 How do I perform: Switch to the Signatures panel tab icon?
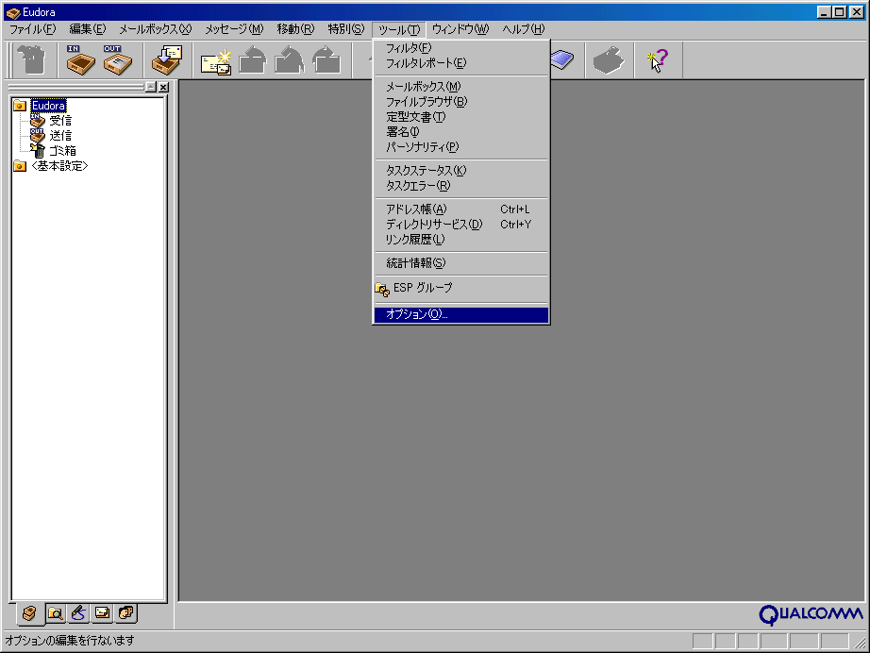[x=78, y=613]
